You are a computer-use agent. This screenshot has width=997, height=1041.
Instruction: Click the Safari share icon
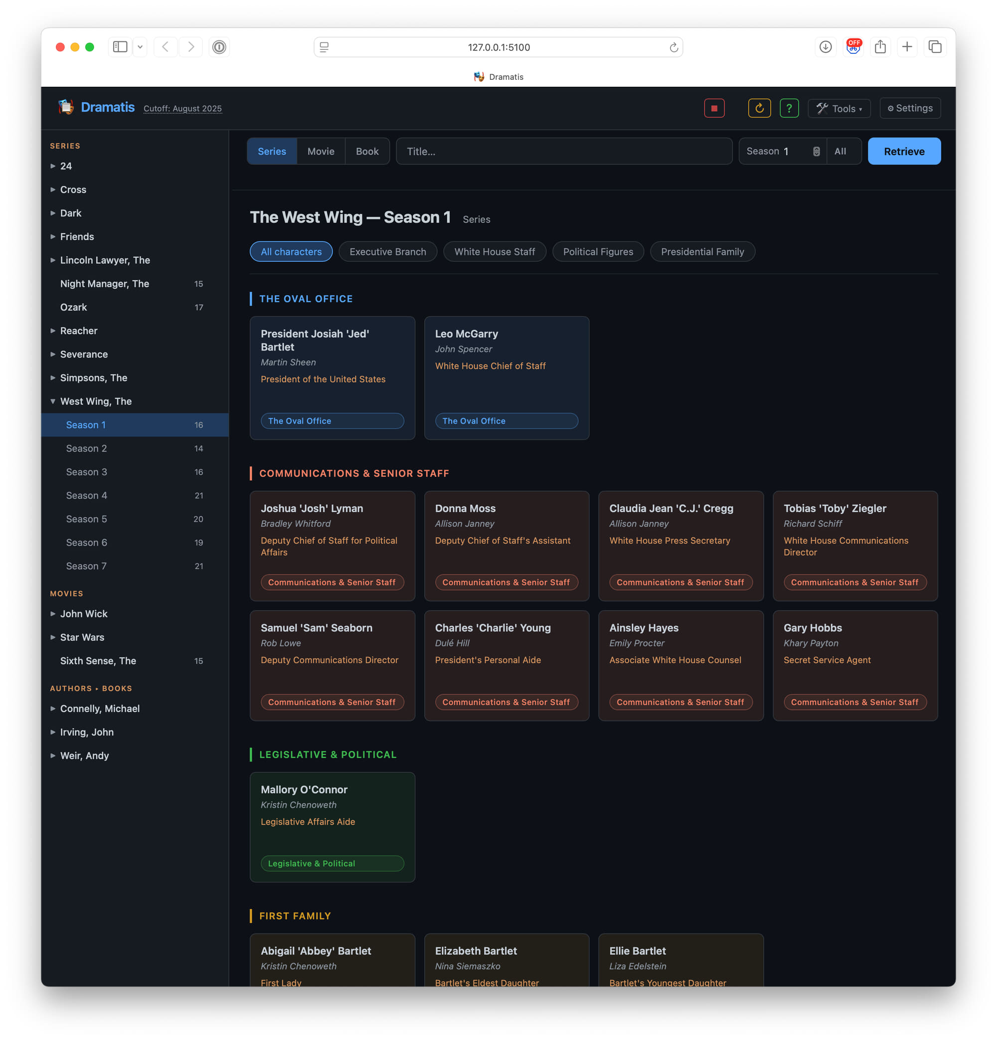[x=880, y=47]
